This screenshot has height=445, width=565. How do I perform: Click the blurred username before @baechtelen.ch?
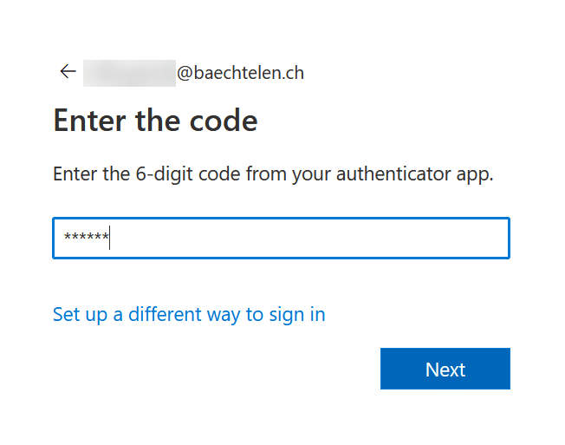(129, 73)
